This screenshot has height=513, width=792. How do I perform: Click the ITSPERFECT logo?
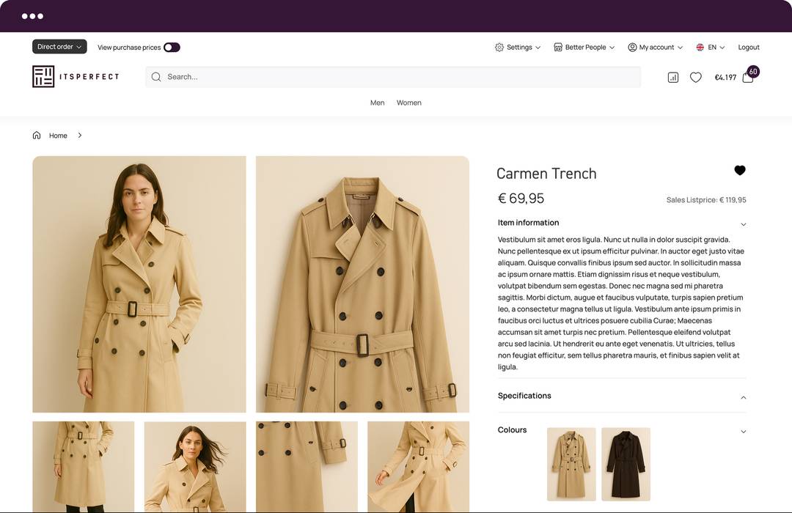tap(76, 76)
